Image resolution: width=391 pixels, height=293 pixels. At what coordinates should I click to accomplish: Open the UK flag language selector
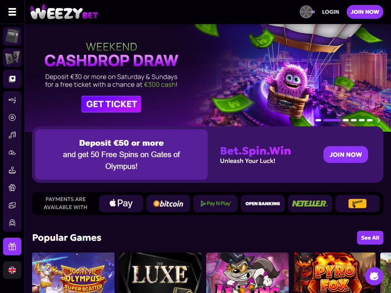12,270
